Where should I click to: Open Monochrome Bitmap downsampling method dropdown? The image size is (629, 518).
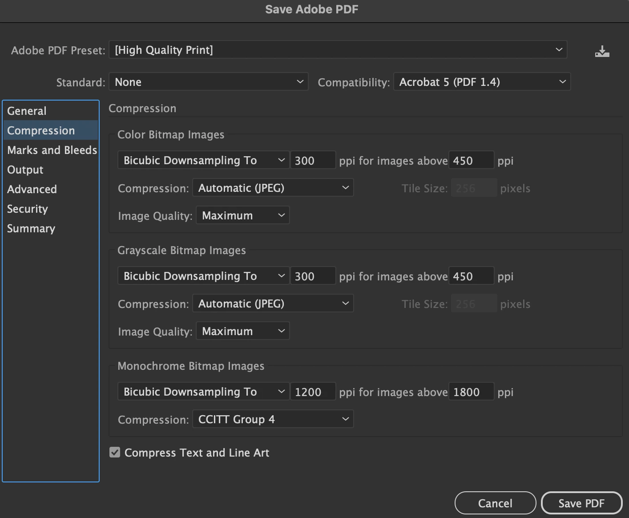coord(204,392)
